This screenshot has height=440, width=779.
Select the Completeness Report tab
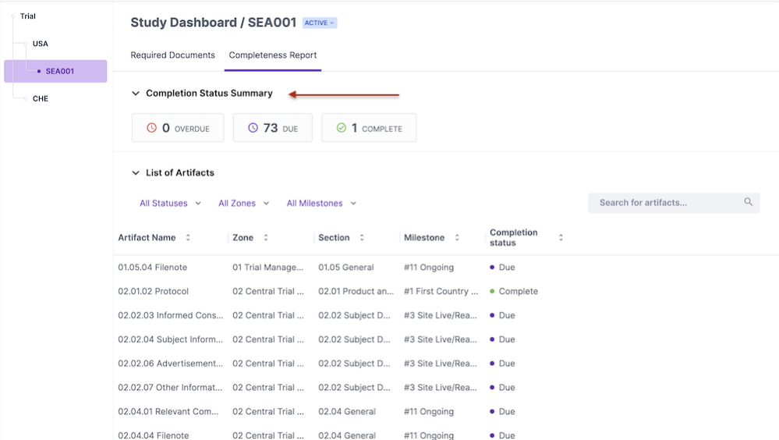click(273, 55)
